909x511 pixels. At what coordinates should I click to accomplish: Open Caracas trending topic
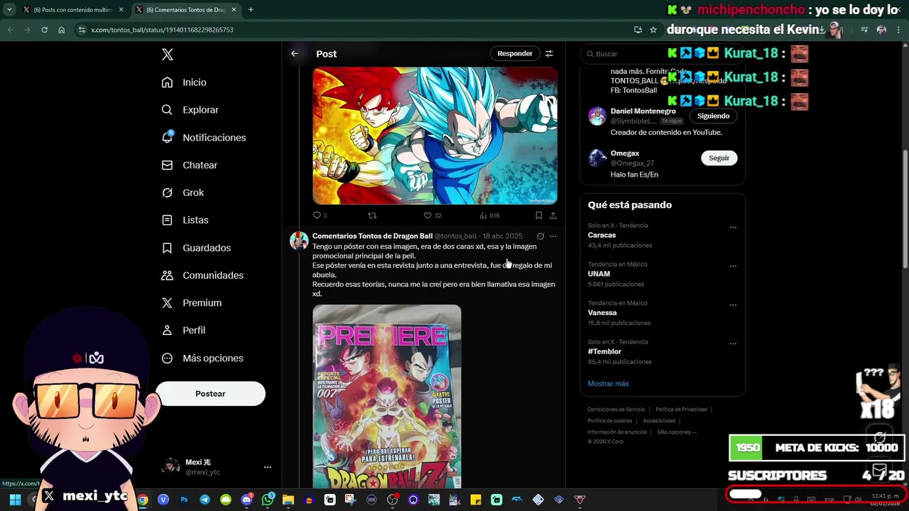click(x=602, y=235)
